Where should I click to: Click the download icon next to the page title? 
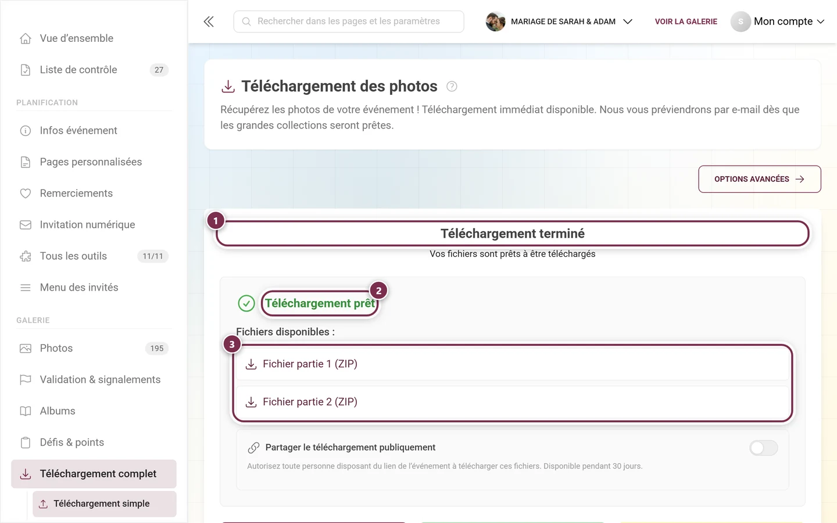[x=228, y=87]
